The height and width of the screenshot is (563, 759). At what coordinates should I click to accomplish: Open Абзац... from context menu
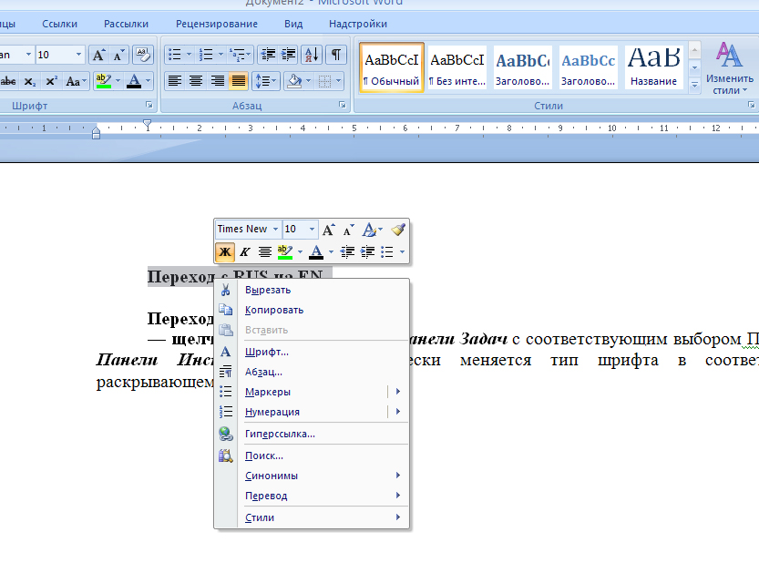[x=312, y=372]
